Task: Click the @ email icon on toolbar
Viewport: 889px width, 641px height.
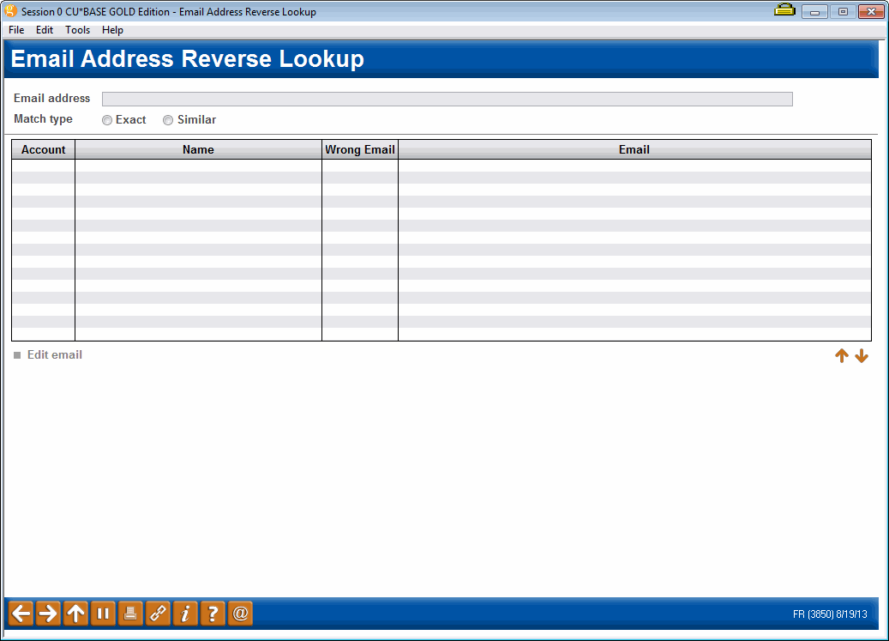Action: click(240, 613)
